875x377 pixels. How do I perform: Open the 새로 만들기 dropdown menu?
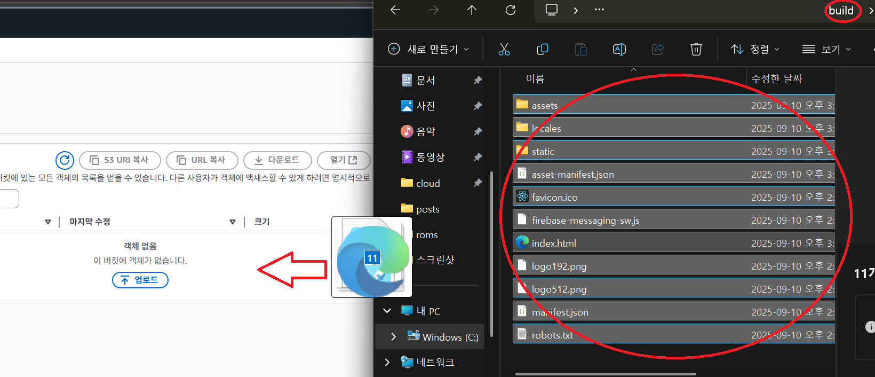(428, 49)
